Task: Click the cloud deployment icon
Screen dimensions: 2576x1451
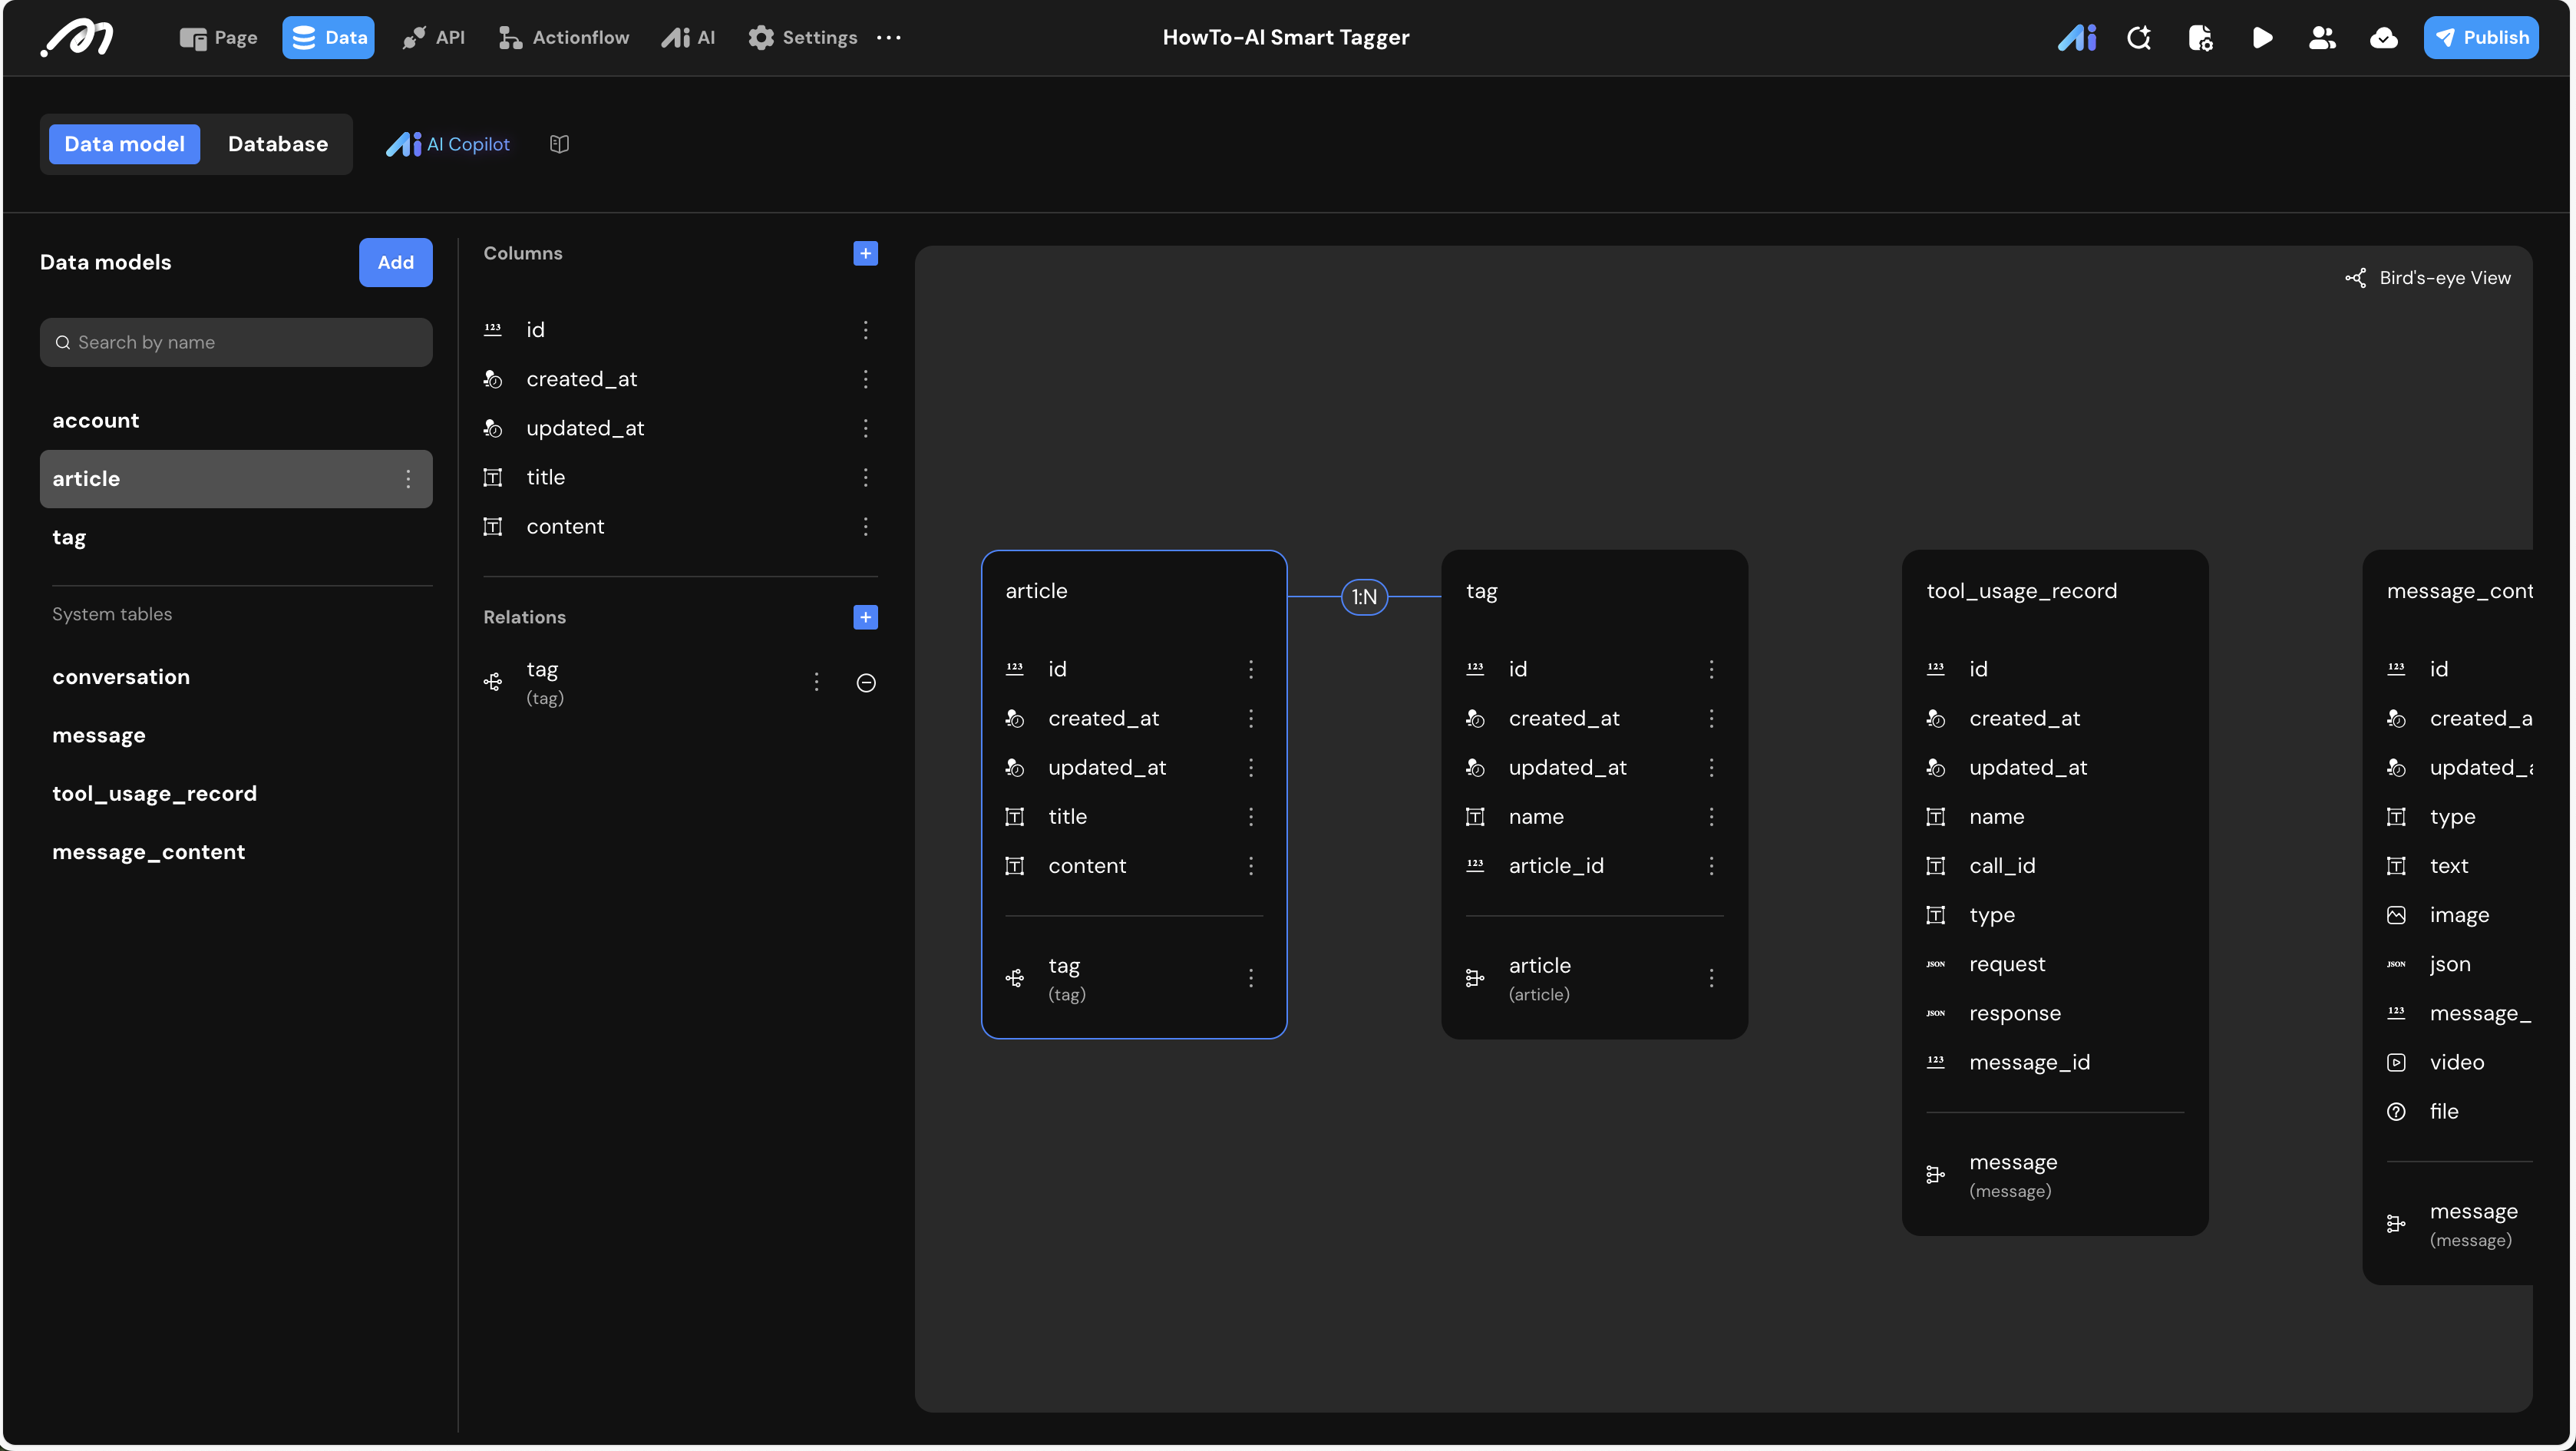Action: (x=2383, y=38)
